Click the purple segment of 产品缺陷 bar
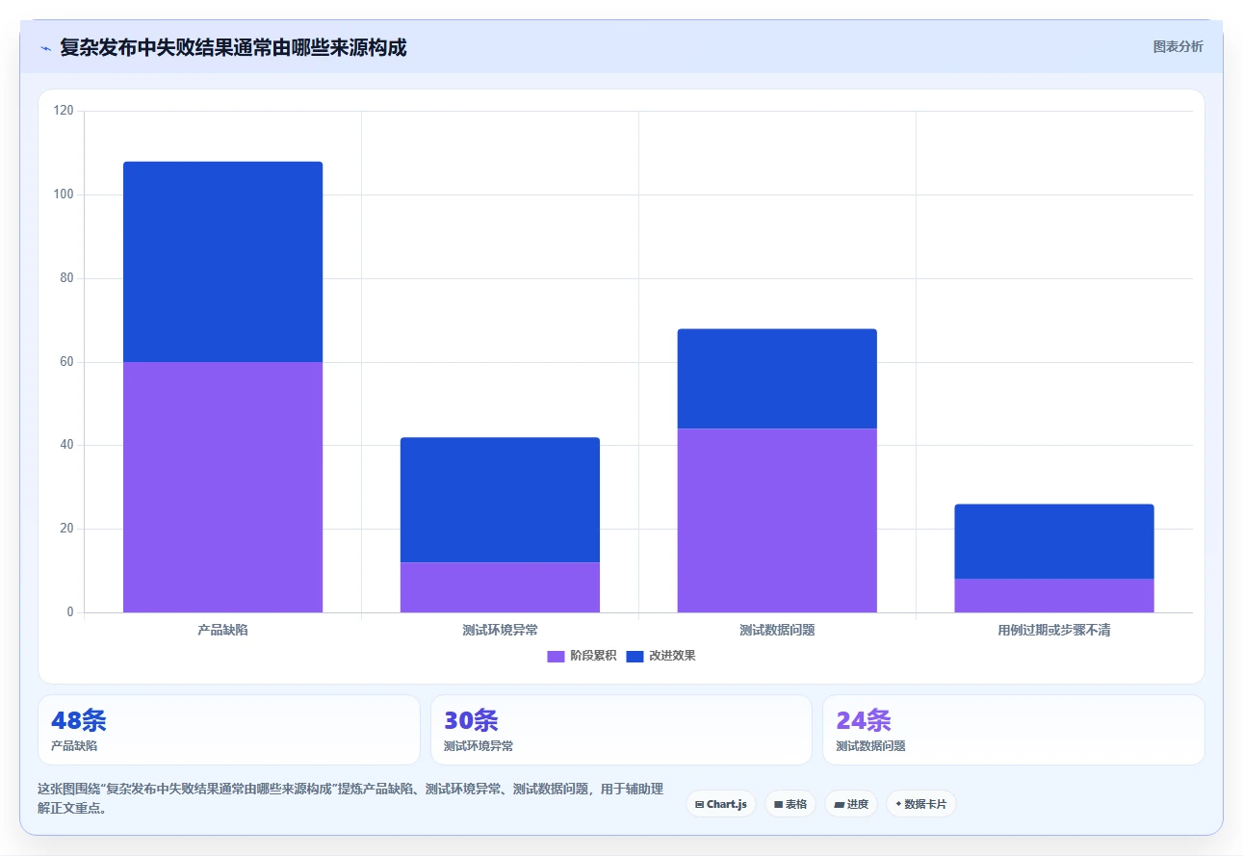The width and height of the screenshot is (1243, 856). 222,487
